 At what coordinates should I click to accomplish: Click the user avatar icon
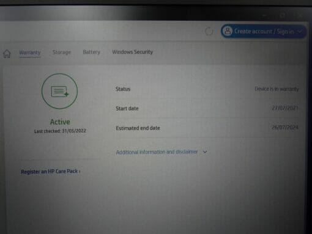228,31
